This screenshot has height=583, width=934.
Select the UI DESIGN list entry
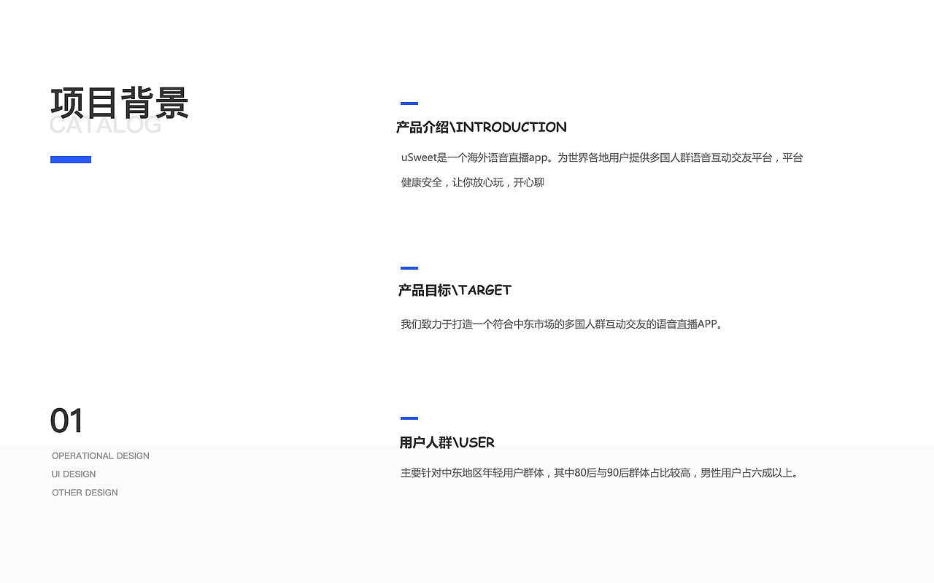[x=73, y=474]
